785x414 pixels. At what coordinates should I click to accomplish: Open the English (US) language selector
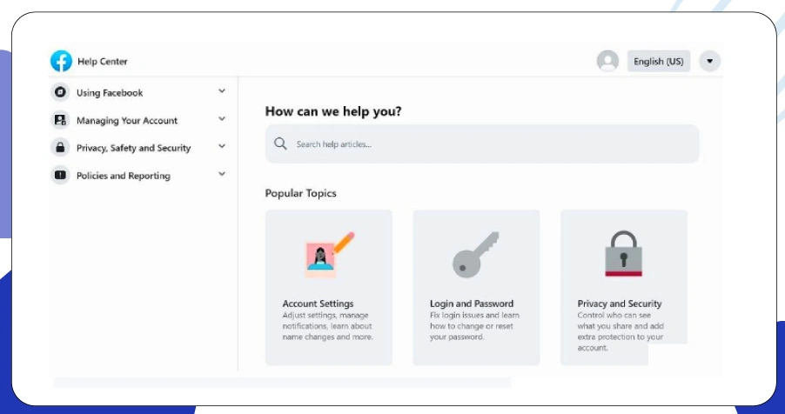click(658, 61)
